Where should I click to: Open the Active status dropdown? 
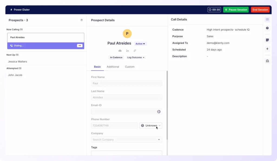point(140,43)
